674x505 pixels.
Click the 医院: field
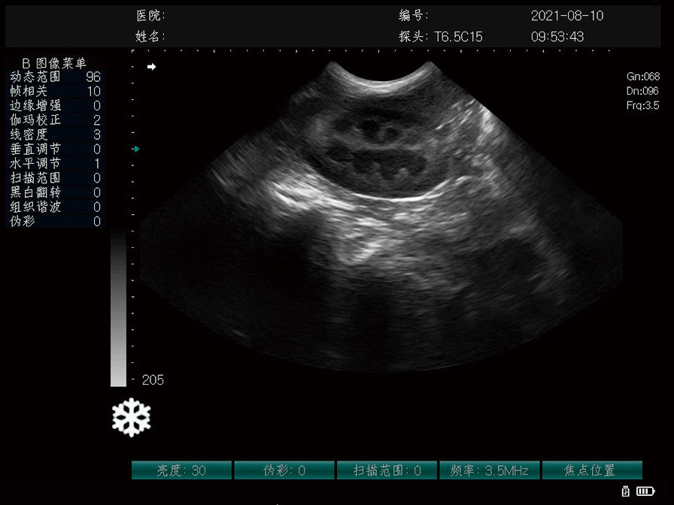click(x=151, y=16)
